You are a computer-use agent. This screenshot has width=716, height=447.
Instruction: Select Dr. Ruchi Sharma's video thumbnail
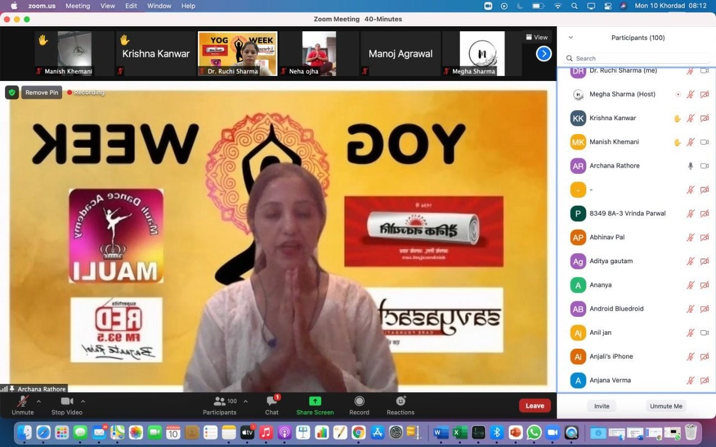coord(238,54)
